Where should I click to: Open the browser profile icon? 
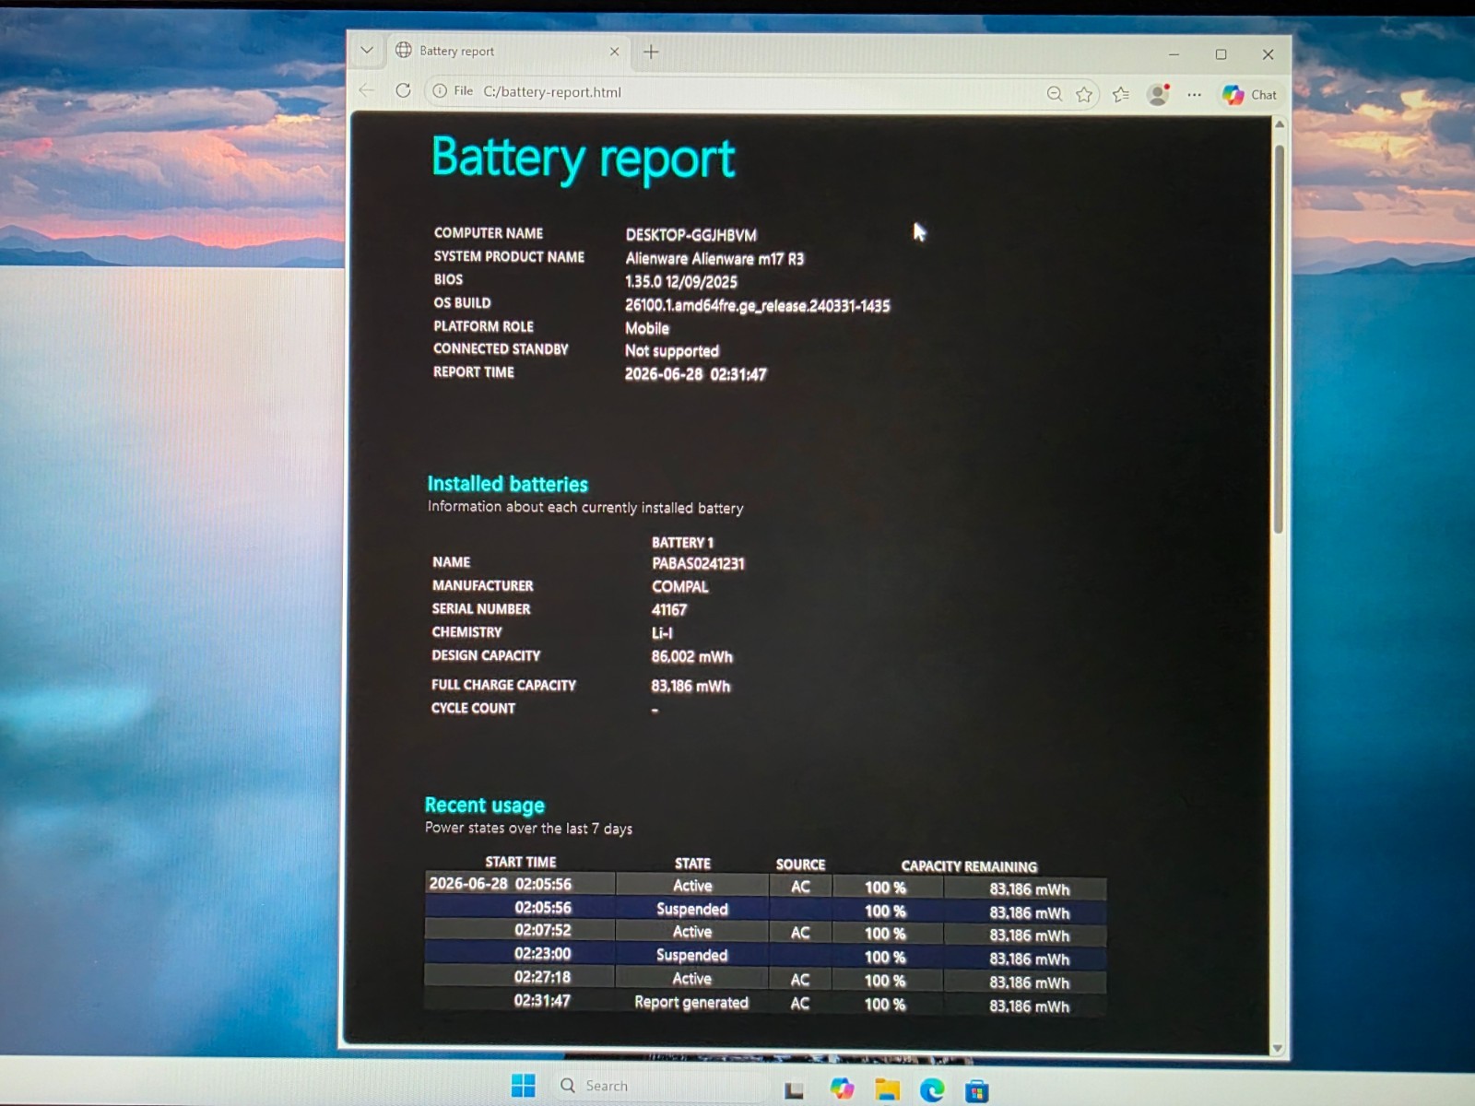pyautogui.click(x=1158, y=94)
